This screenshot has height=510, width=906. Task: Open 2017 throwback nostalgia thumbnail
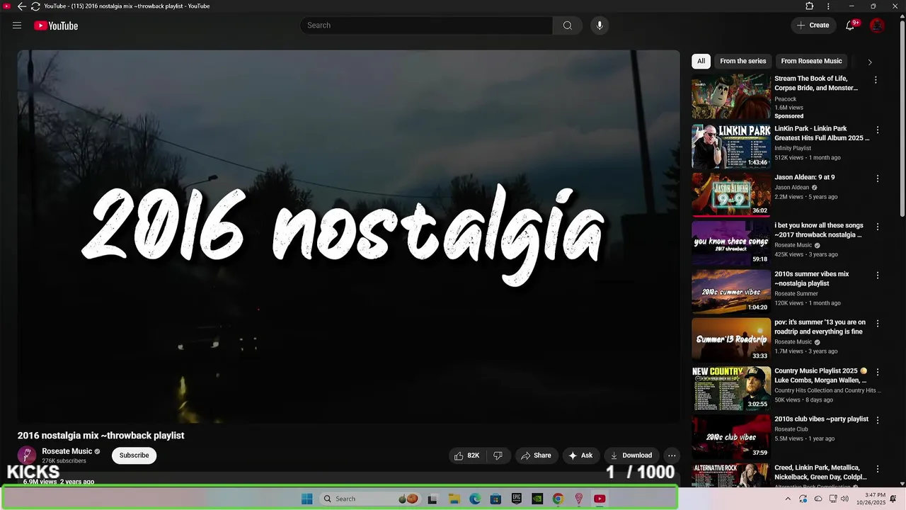(731, 243)
